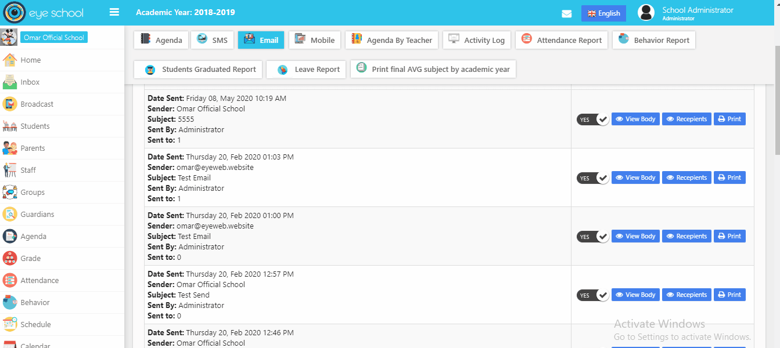Image resolution: width=780 pixels, height=348 pixels.
Task: Open the Students Graduated Report tab
Action: pos(198,69)
